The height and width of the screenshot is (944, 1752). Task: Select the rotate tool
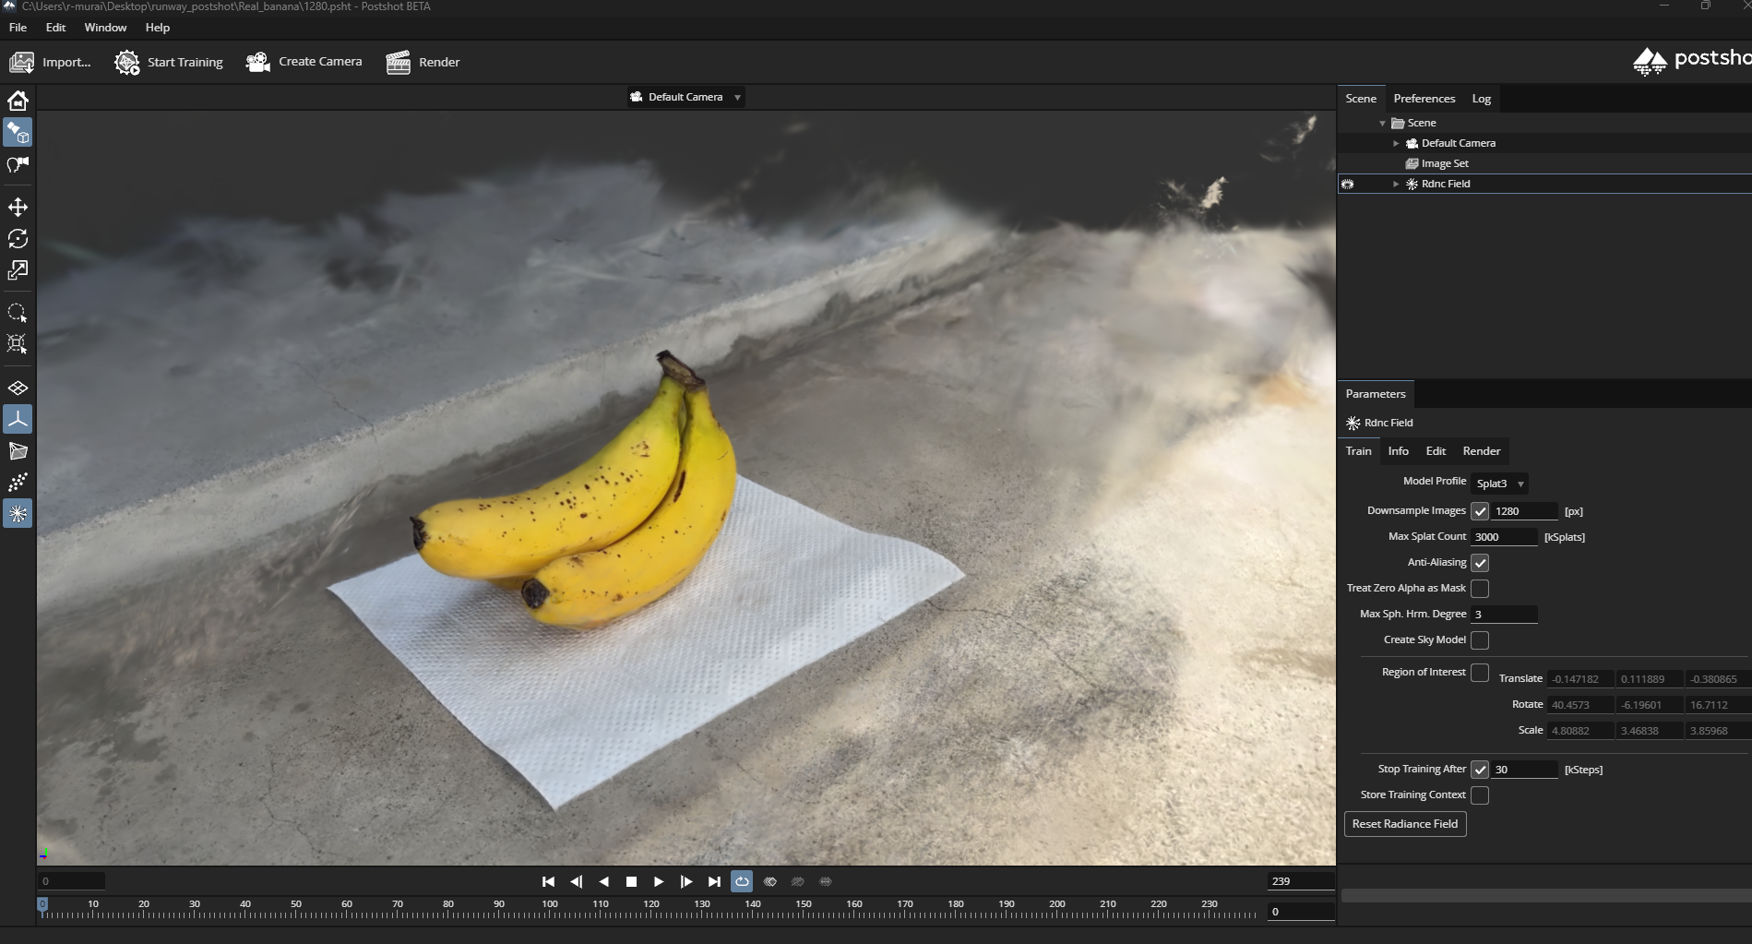tap(18, 238)
